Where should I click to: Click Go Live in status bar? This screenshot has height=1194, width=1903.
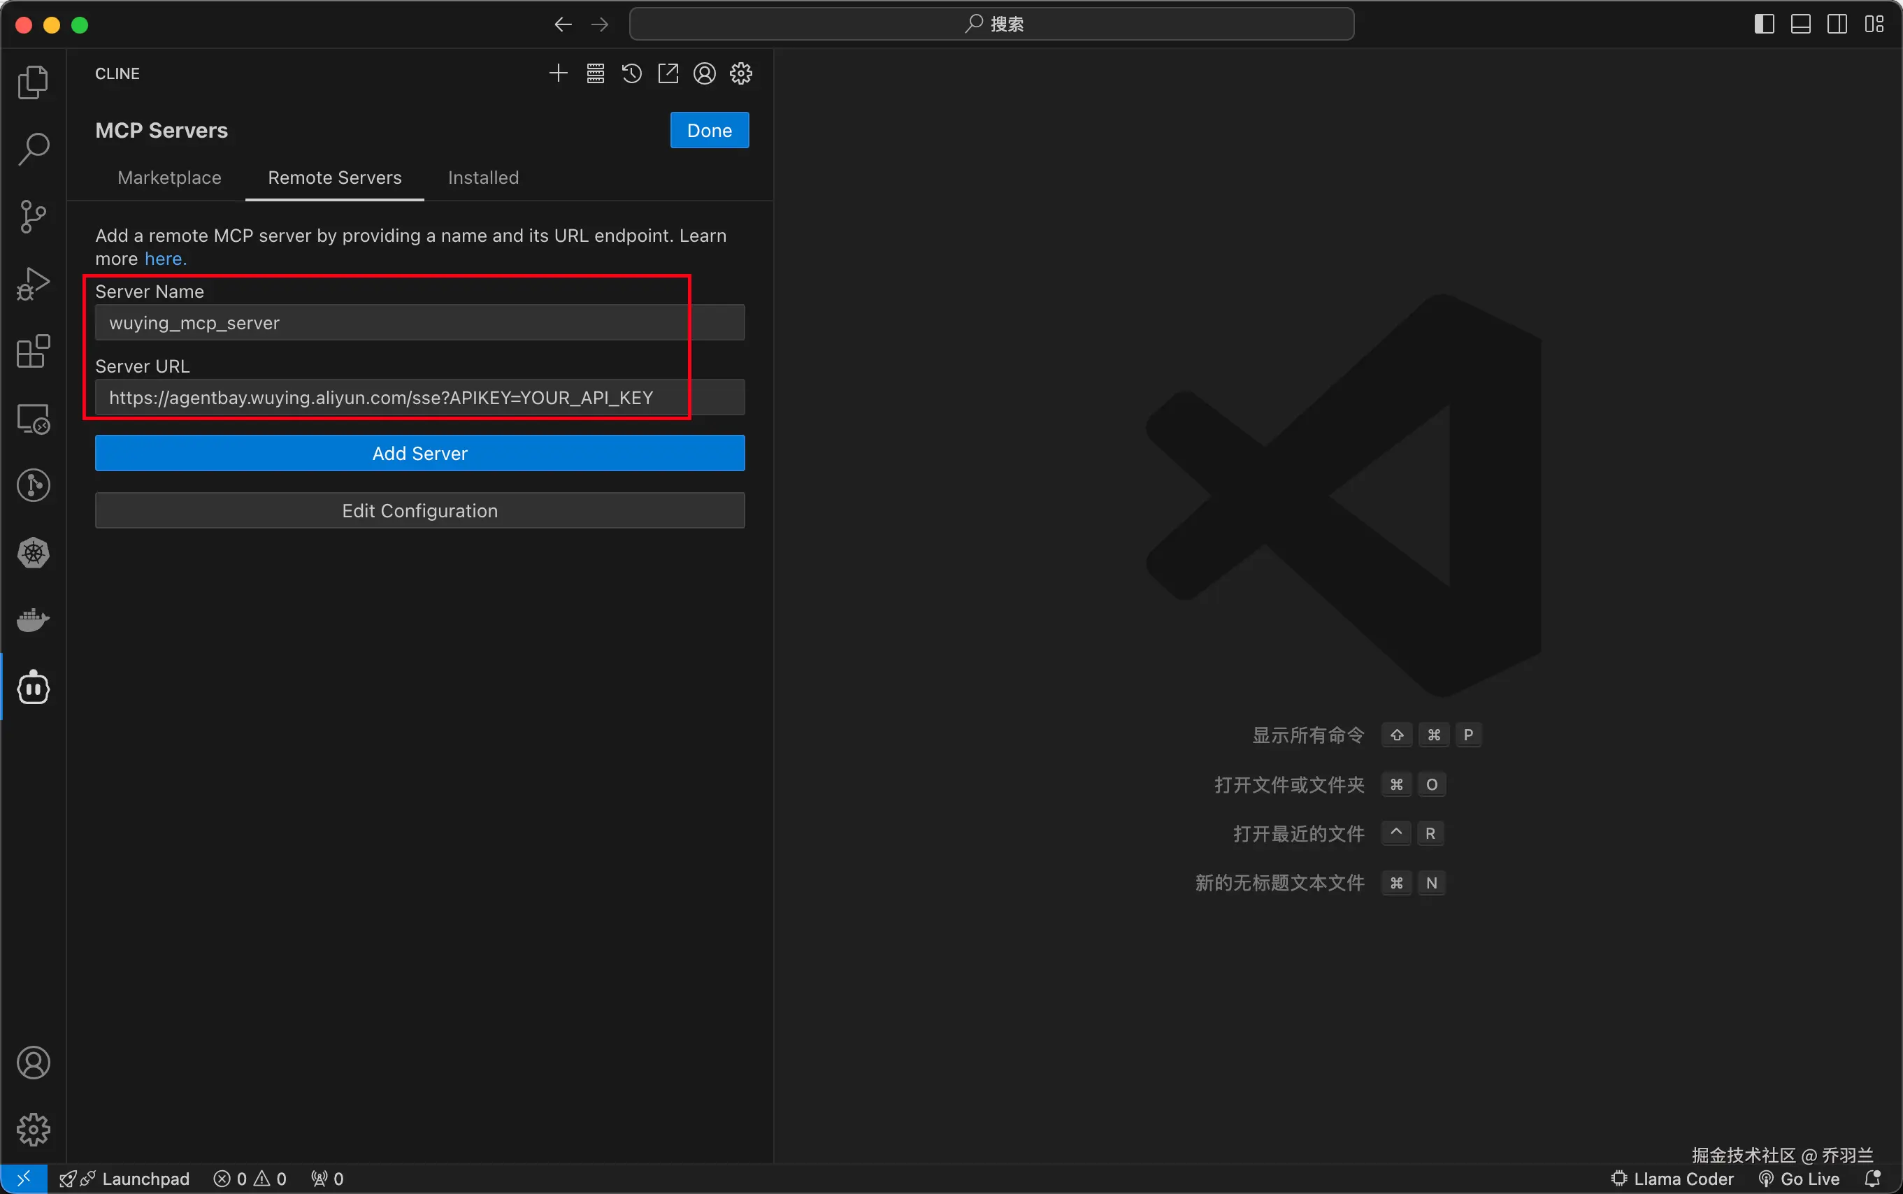pyautogui.click(x=1800, y=1178)
